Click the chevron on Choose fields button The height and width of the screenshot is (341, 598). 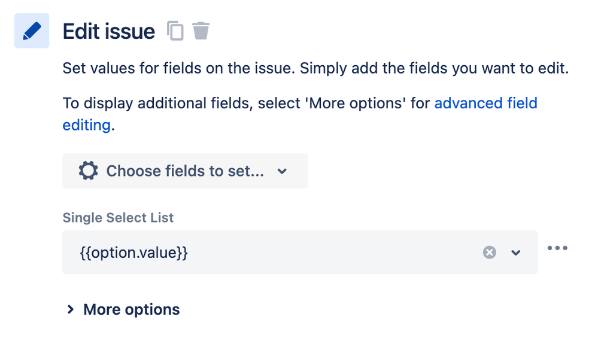tap(283, 171)
